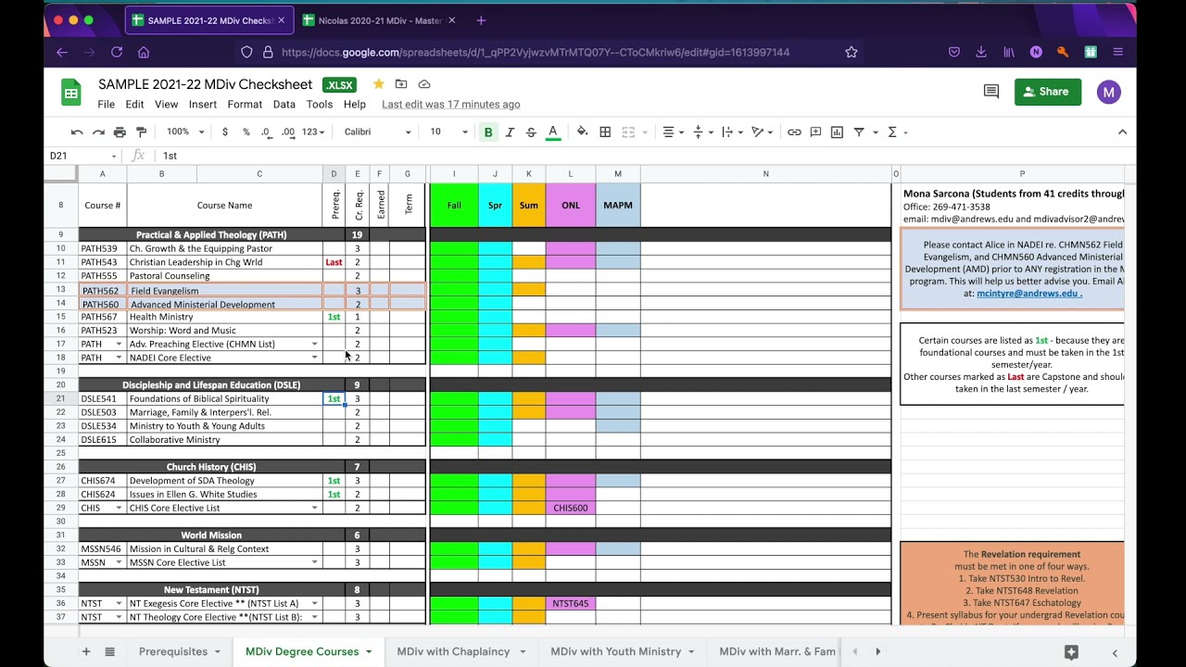Insert a link
The height and width of the screenshot is (667, 1186).
[x=794, y=132]
